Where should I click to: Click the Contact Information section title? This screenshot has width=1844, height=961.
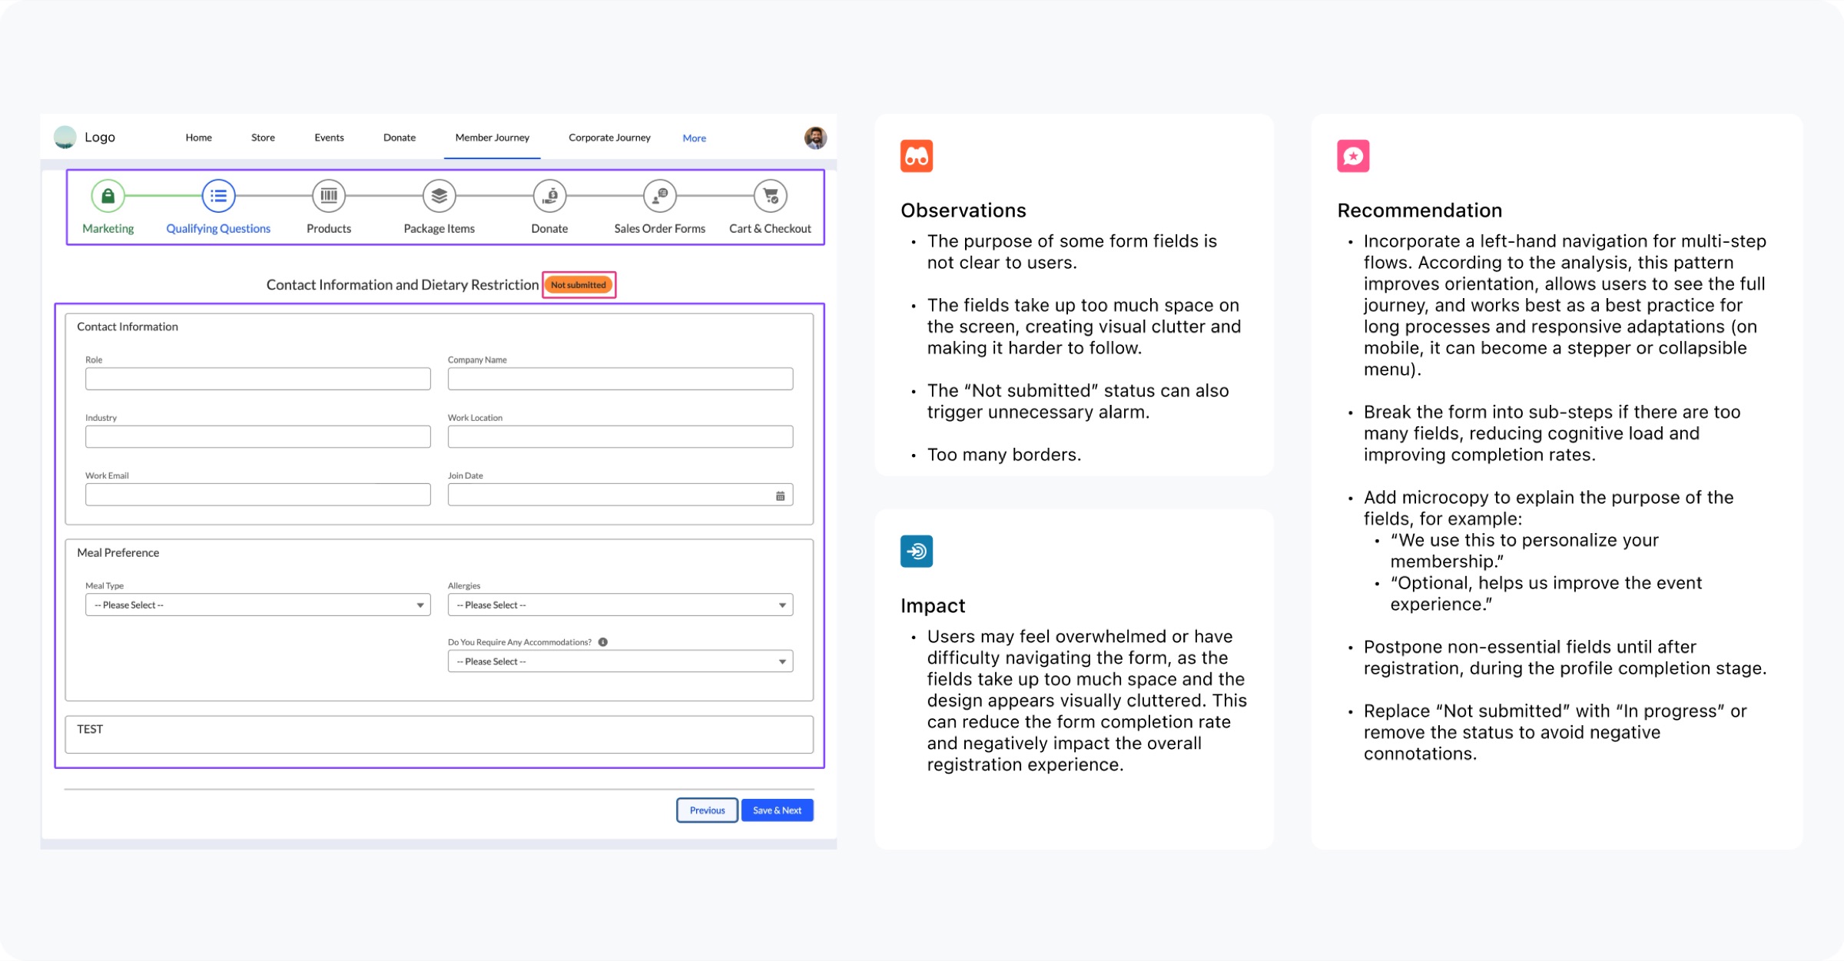click(128, 327)
